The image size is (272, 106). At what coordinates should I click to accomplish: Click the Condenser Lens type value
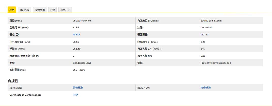[82, 63]
